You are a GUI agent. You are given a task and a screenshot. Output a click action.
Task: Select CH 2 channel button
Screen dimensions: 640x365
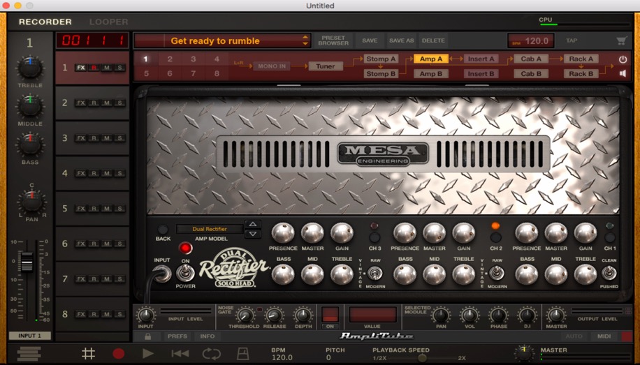tap(496, 237)
